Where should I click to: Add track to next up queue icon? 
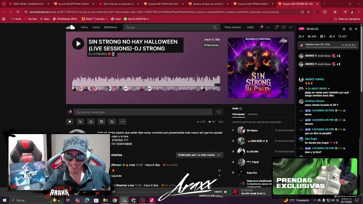(112, 122)
